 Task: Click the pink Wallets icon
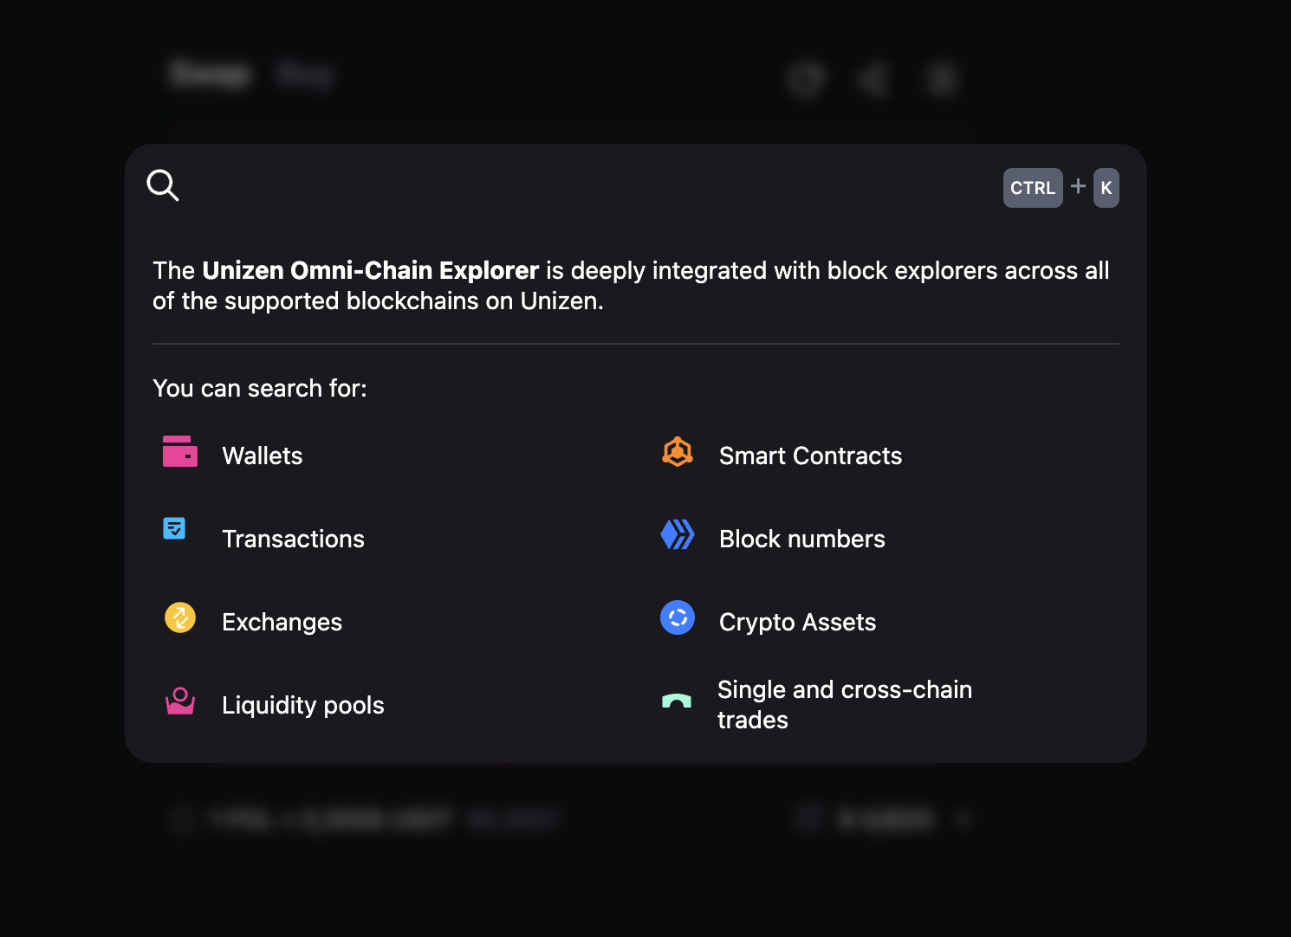point(180,451)
